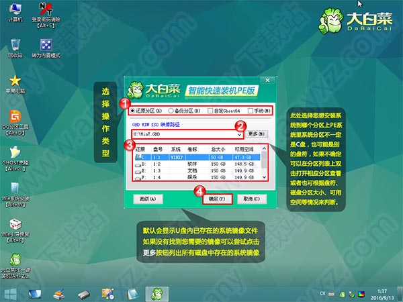Image resolution: width=403 pixels, height=302 pixels.
Task: Select the 还原分区 radio option
Action: [146, 111]
